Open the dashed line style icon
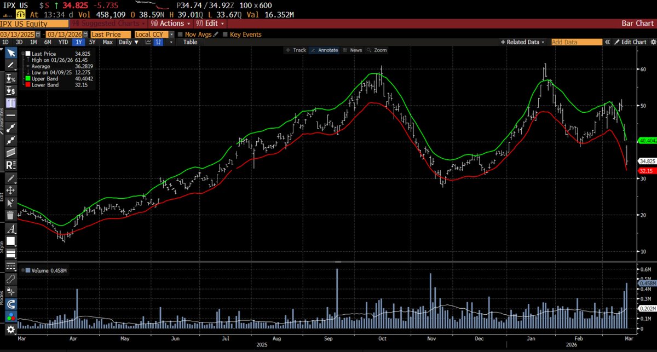The height and width of the screenshot is (352, 657). pos(11,266)
